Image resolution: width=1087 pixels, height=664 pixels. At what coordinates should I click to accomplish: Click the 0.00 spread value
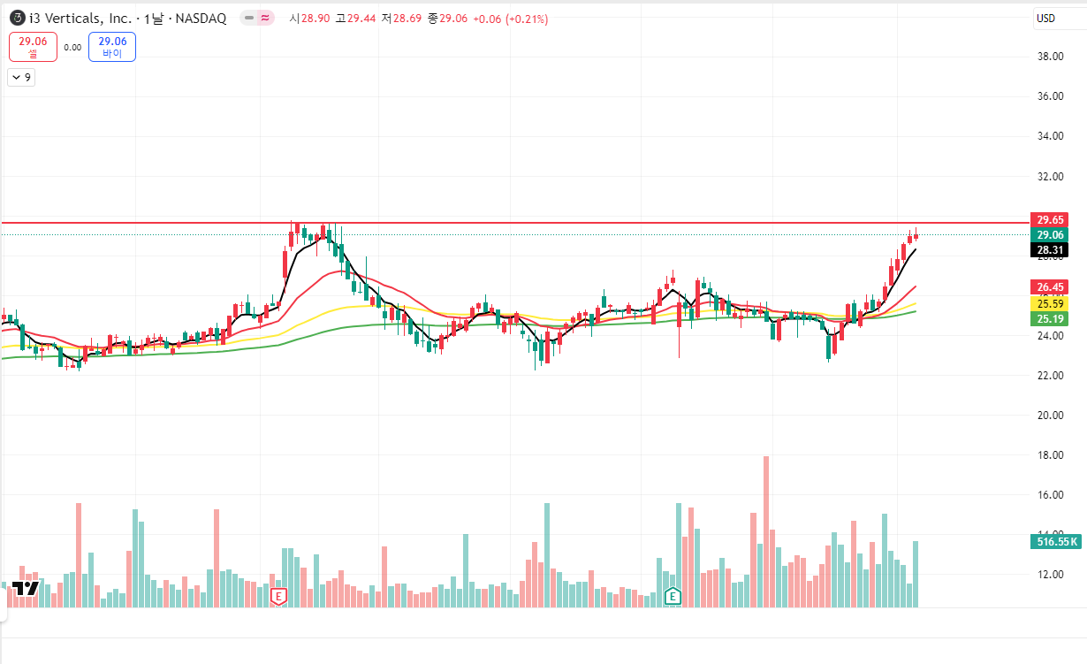click(72, 48)
